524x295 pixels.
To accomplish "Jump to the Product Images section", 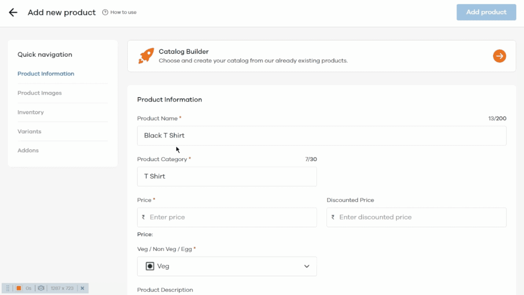I will click(x=40, y=93).
